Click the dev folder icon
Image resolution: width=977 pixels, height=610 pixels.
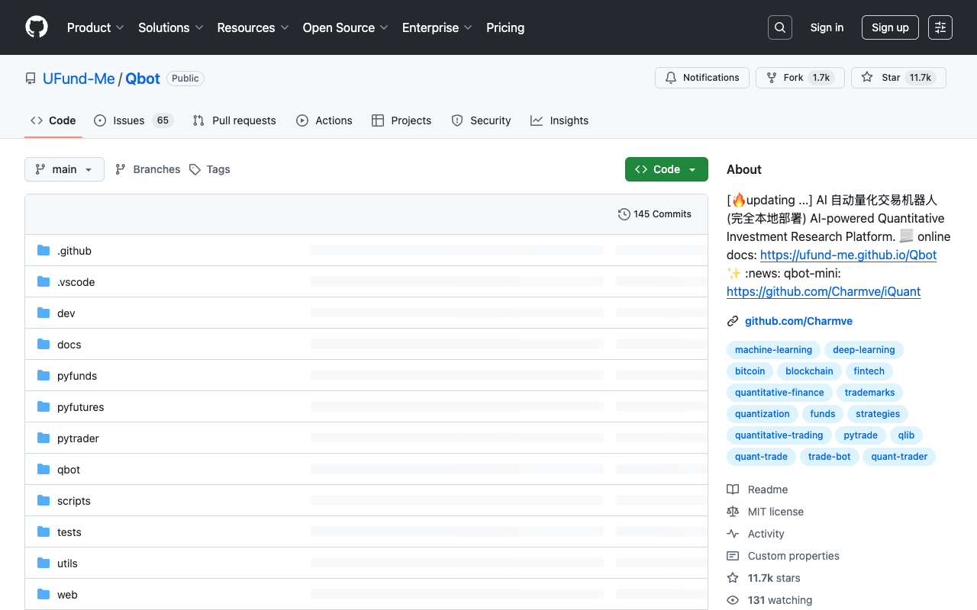[44, 313]
